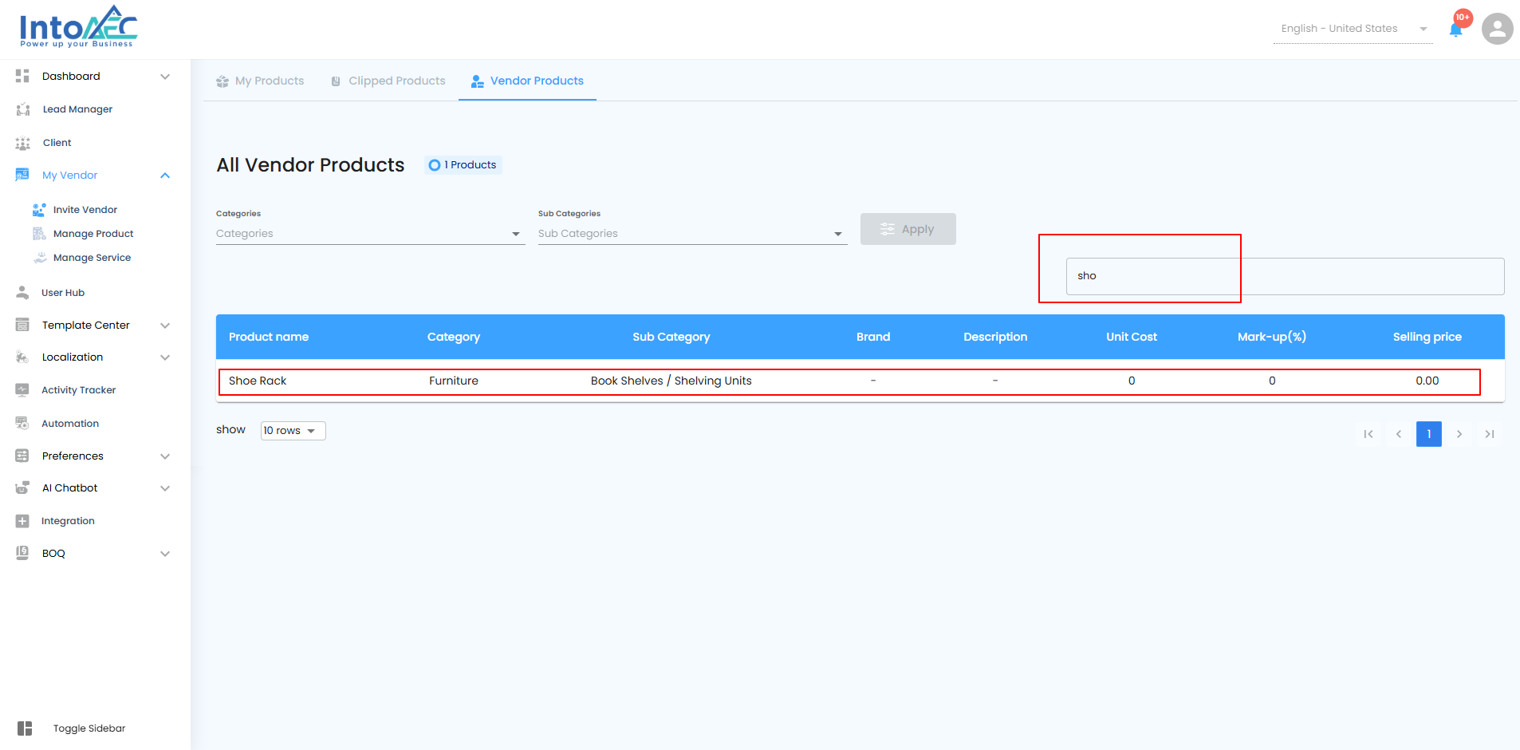Screen dimensions: 1520x750
Task: Select page 1 in pagination
Action: 1429,434
